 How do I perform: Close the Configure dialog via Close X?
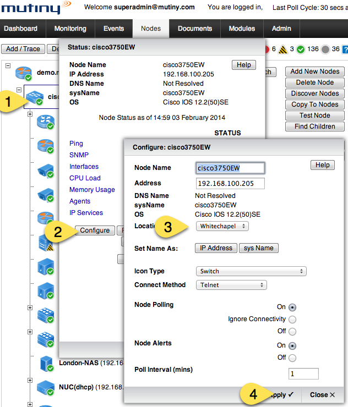[322, 395]
